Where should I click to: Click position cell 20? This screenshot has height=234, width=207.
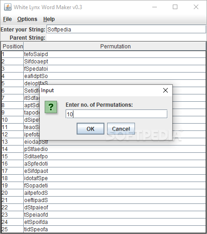click(12, 193)
